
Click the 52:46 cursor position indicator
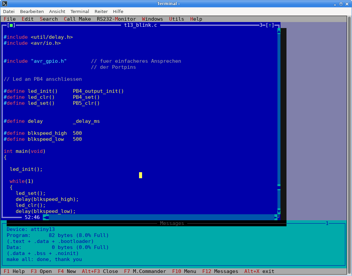click(32, 217)
